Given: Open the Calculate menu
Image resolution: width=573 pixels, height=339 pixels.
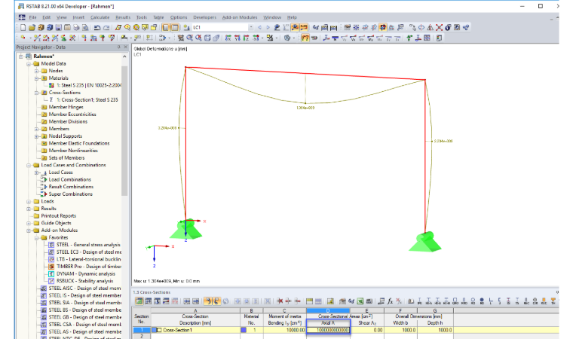Looking at the screenshot, I should (100, 17).
